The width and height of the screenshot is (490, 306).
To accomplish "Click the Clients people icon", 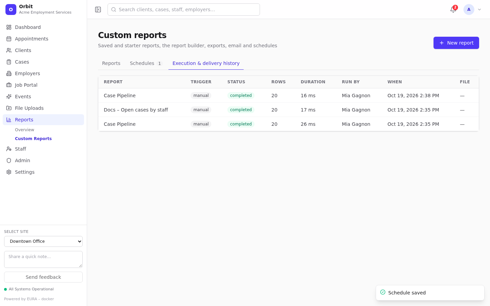I will (9, 50).
